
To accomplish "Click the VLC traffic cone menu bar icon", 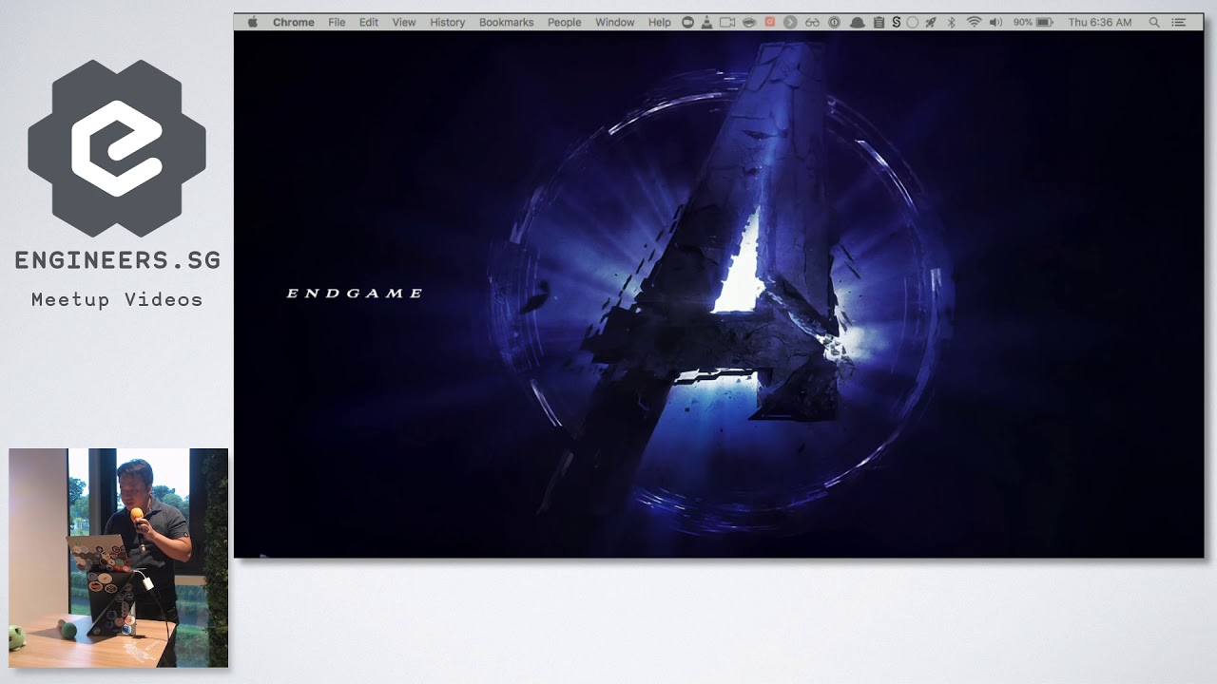I will [x=706, y=22].
